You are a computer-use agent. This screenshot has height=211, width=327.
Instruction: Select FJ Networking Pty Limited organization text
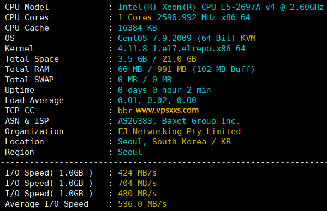click(180, 131)
